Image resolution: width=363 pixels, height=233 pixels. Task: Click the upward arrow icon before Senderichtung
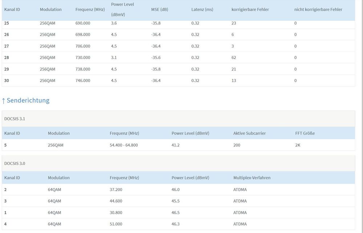click(x=4, y=100)
